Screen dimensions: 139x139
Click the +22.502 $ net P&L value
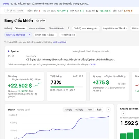point(20,86)
